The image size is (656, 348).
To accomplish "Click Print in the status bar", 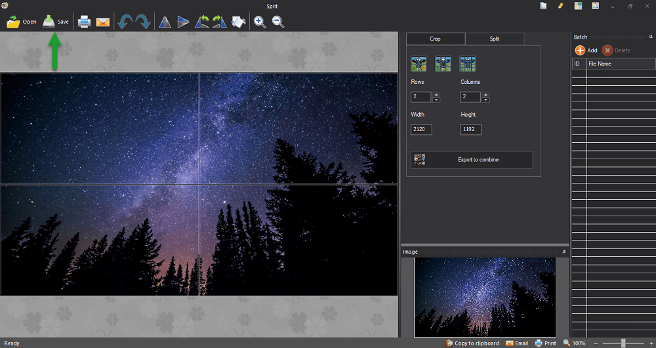I will click(546, 343).
